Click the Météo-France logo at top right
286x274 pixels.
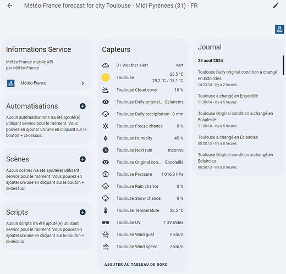[279, 29]
